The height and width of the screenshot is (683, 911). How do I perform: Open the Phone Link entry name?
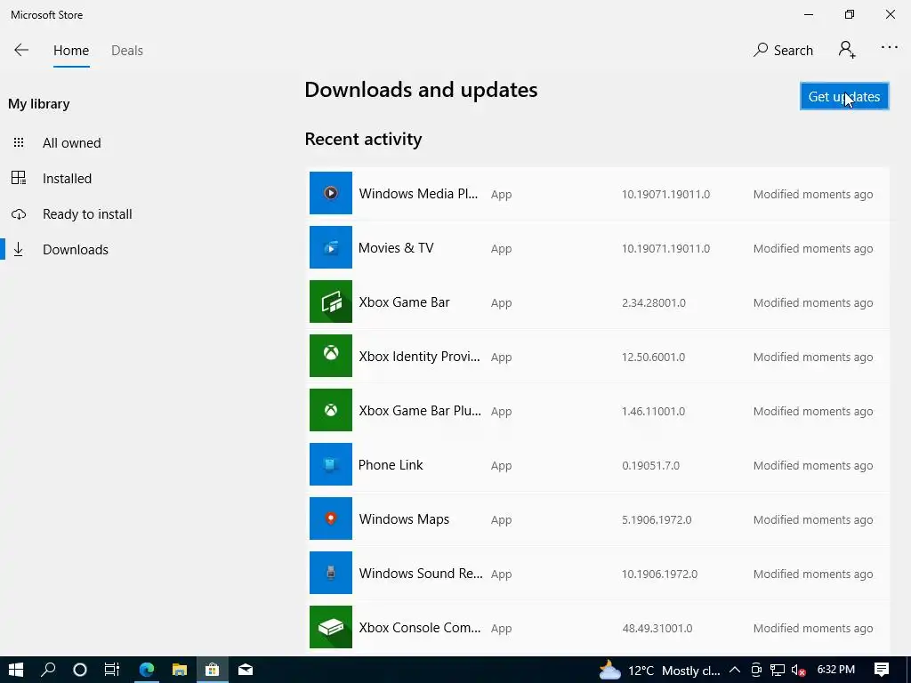coord(391,464)
